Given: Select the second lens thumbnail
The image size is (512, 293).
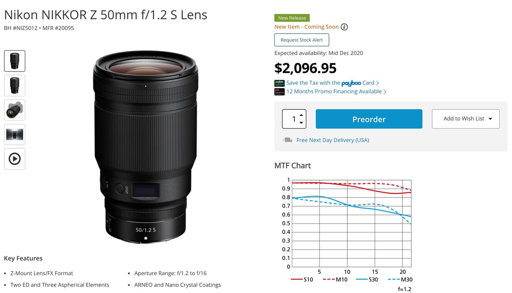Looking at the screenshot, I should pyautogui.click(x=14, y=85).
